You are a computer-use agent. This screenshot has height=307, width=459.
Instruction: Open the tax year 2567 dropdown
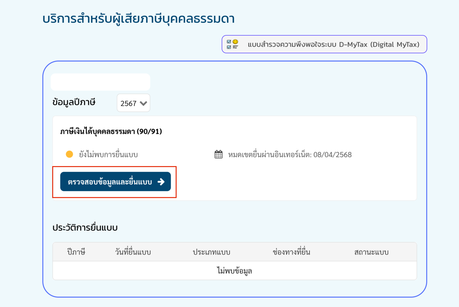tap(133, 103)
